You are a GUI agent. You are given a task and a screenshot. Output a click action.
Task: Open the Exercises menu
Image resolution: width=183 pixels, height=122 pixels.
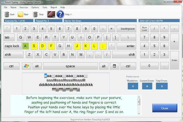pyautogui.click(x=24, y=7)
